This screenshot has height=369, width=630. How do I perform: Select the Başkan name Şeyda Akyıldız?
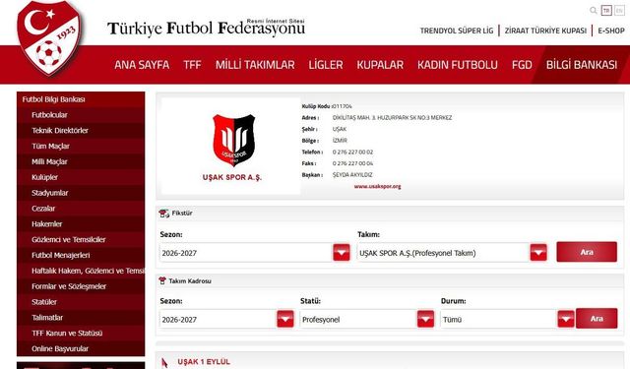click(x=352, y=175)
